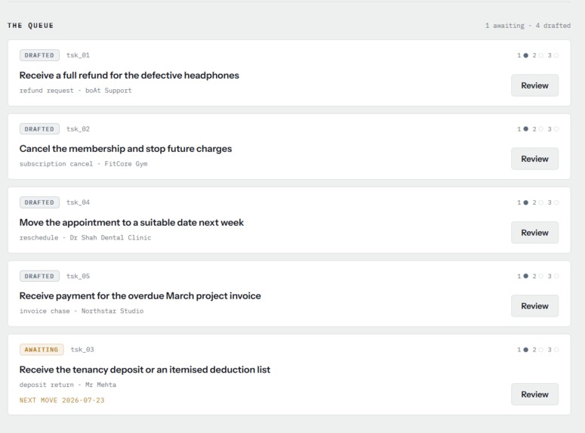
Task: Select the DRAFTED badge on tsk_02
Action: 39,129
